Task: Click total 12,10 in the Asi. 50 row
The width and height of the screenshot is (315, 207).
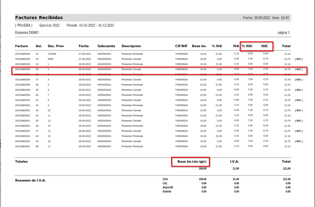Action: pos(287,146)
